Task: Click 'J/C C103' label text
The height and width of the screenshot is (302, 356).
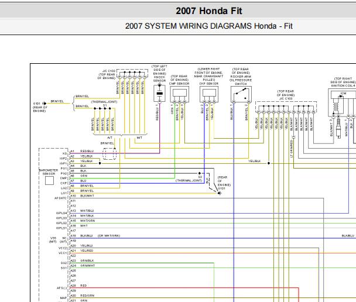Action: click(286, 98)
